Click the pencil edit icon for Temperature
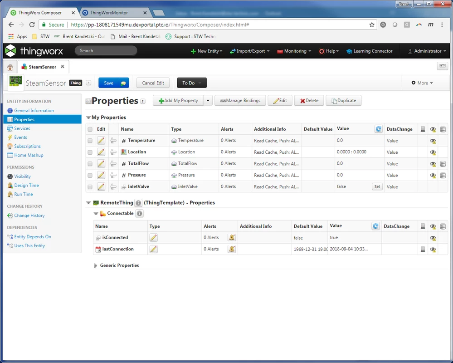This screenshot has width=453, height=363. coord(101,141)
